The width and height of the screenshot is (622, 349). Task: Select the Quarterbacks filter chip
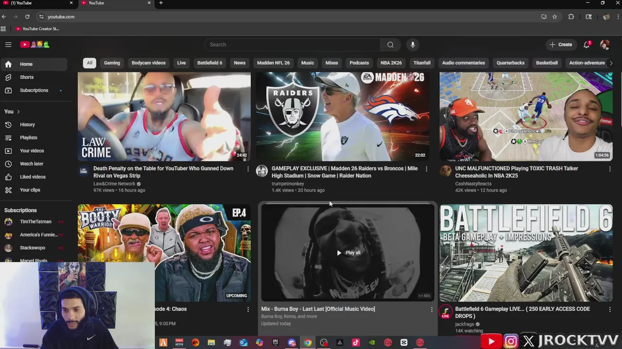click(x=510, y=63)
